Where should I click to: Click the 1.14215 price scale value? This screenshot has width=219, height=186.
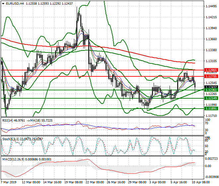coord(211,17)
